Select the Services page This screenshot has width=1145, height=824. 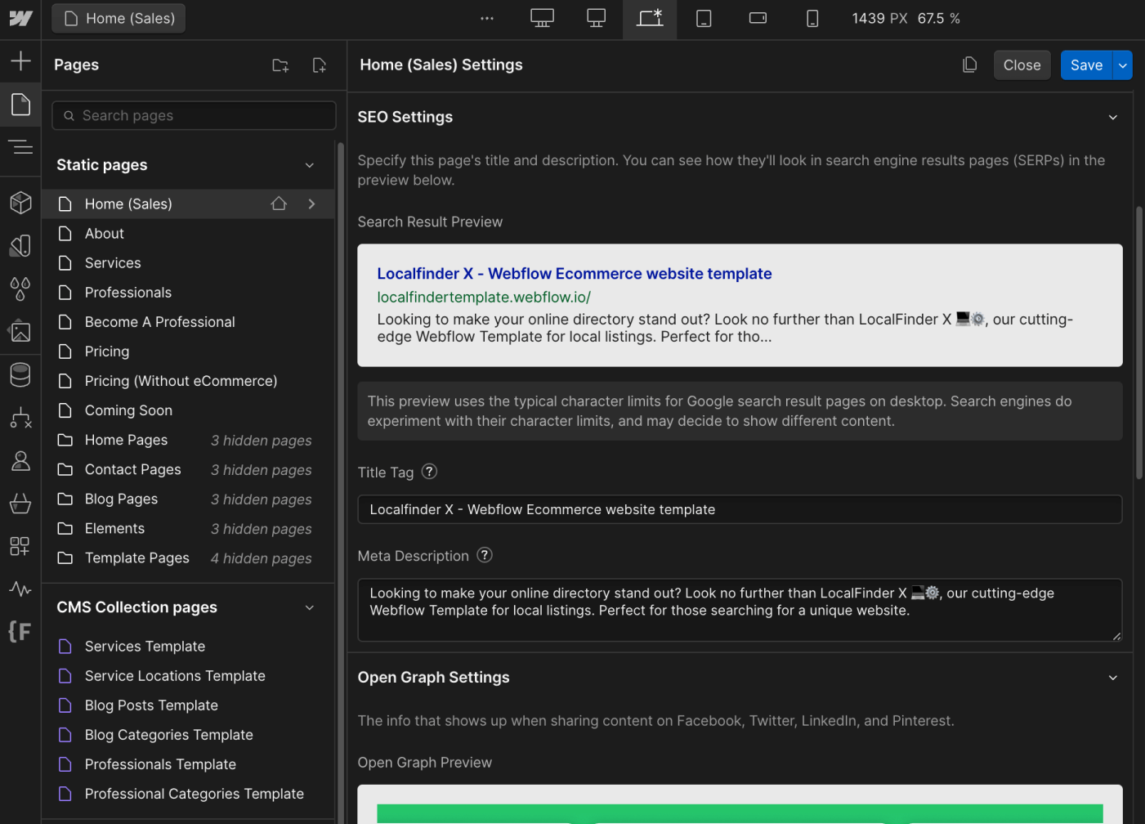188,262
